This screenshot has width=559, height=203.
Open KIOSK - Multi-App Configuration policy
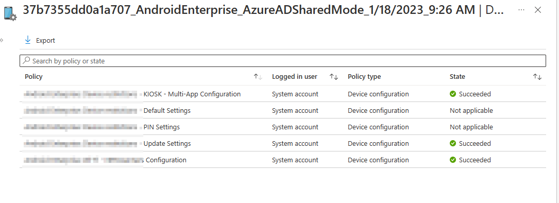[192, 94]
